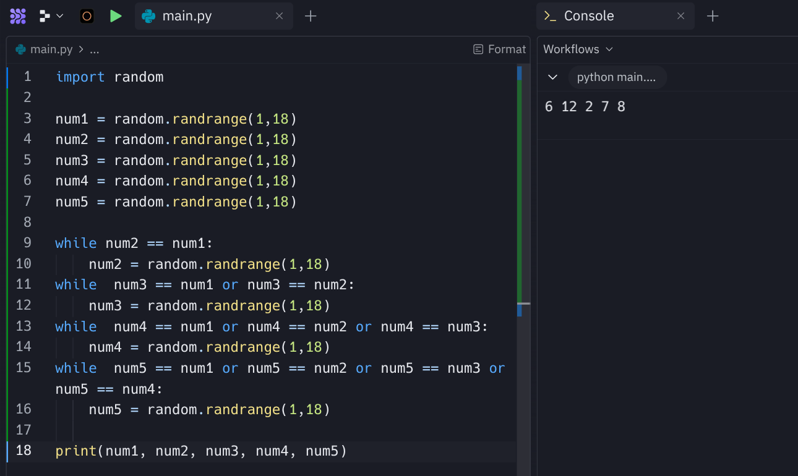Click the python main.... workflow pill
The image size is (798, 476).
coord(616,77)
